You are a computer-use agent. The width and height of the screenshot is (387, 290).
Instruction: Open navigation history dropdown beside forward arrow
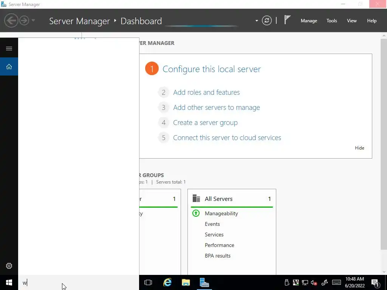[x=33, y=20]
